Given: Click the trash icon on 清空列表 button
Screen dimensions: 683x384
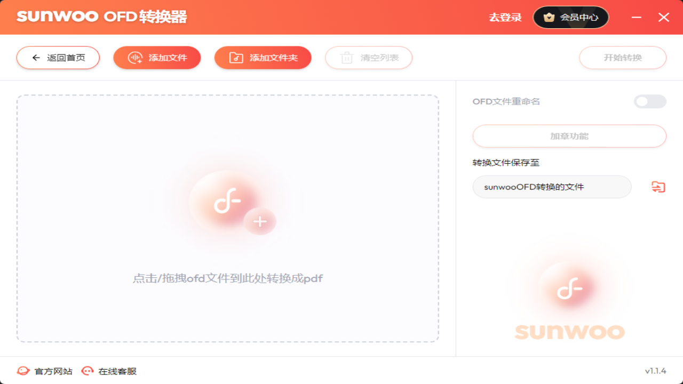Looking at the screenshot, I should point(346,58).
